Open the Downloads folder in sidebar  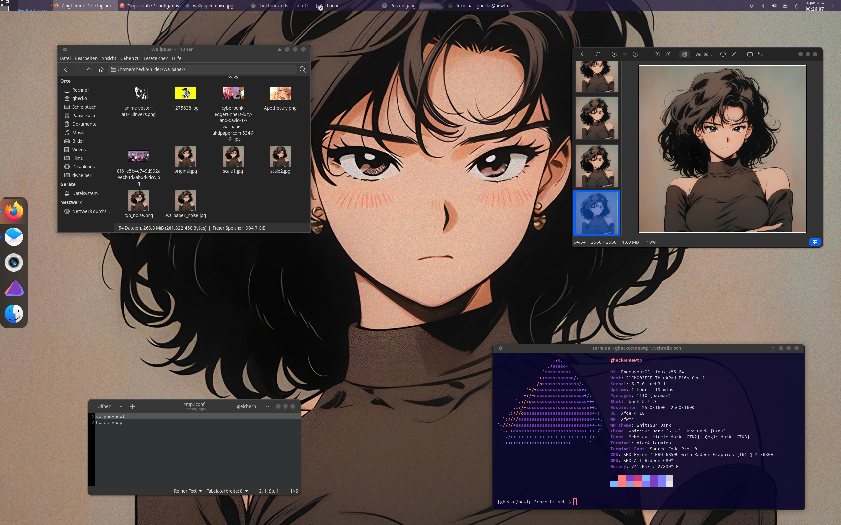[x=83, y=167]
